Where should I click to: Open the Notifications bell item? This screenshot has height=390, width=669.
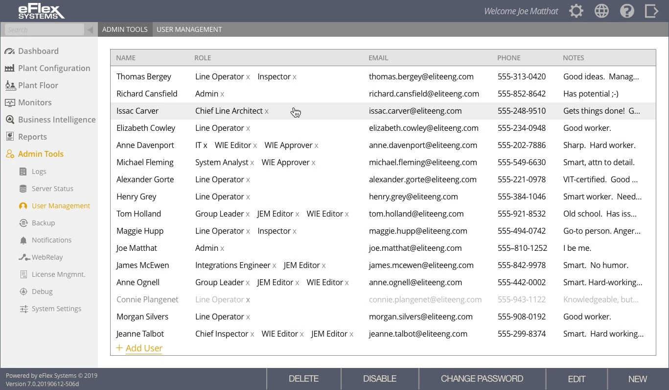[51, 240]
